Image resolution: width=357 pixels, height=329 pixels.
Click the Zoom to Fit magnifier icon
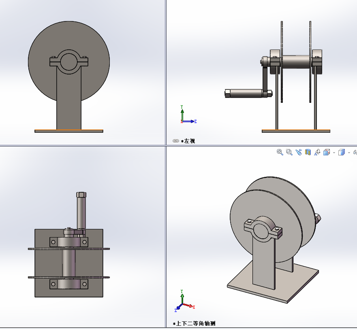tap(280, 152)
